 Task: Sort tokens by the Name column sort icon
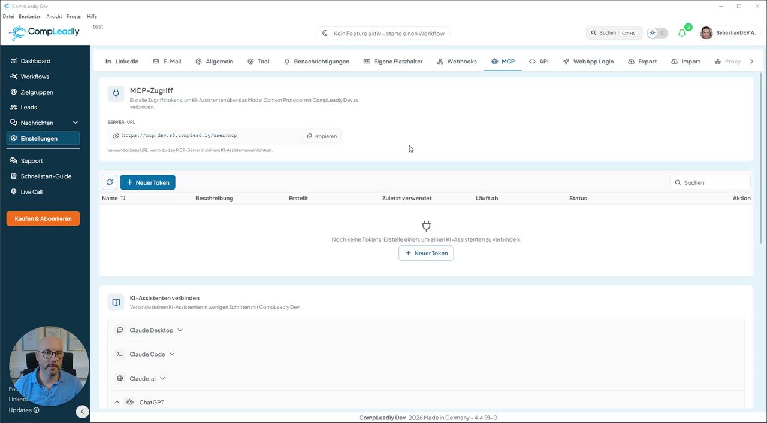click(x=123, y=198)
